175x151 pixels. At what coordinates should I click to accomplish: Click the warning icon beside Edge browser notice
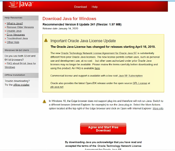click(x=44, y=101)
